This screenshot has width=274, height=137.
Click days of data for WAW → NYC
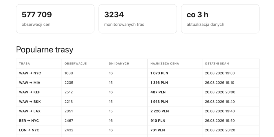(x=111, y=73)
